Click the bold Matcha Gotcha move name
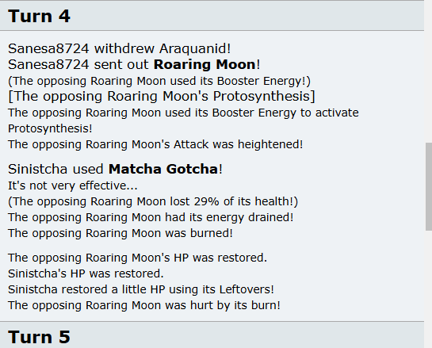This screenshot has height=348, width=432. 163,169
